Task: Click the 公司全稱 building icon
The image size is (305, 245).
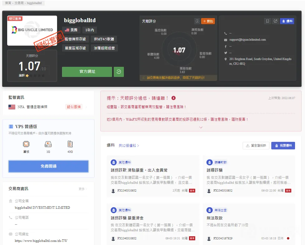Action: [x=11, y=201]
